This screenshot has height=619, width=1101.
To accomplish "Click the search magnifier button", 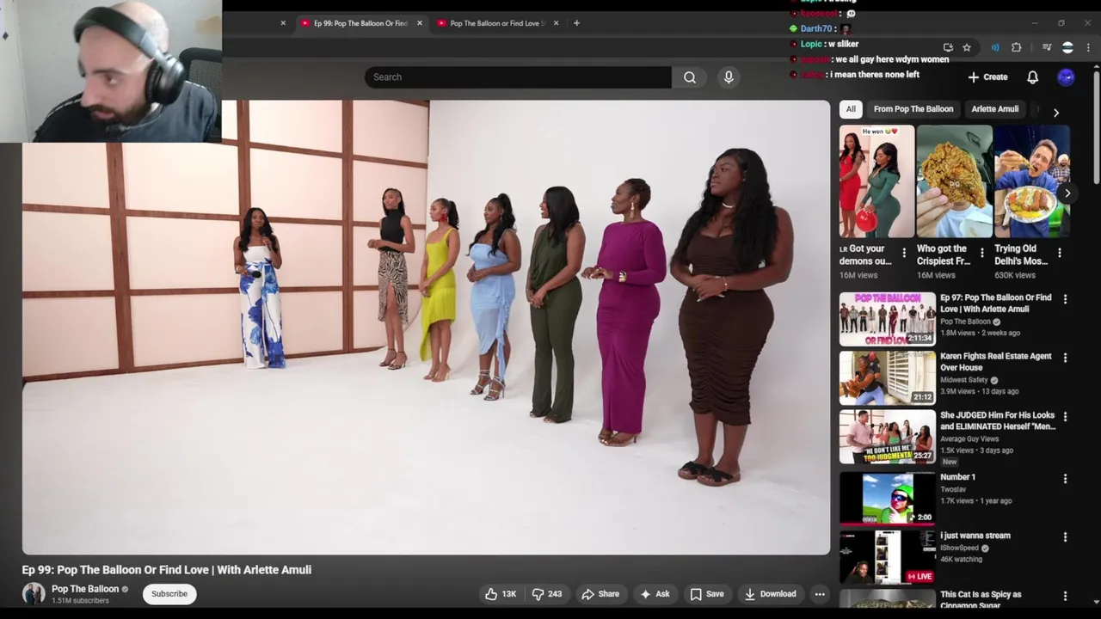I will click(x=690, y=77).
